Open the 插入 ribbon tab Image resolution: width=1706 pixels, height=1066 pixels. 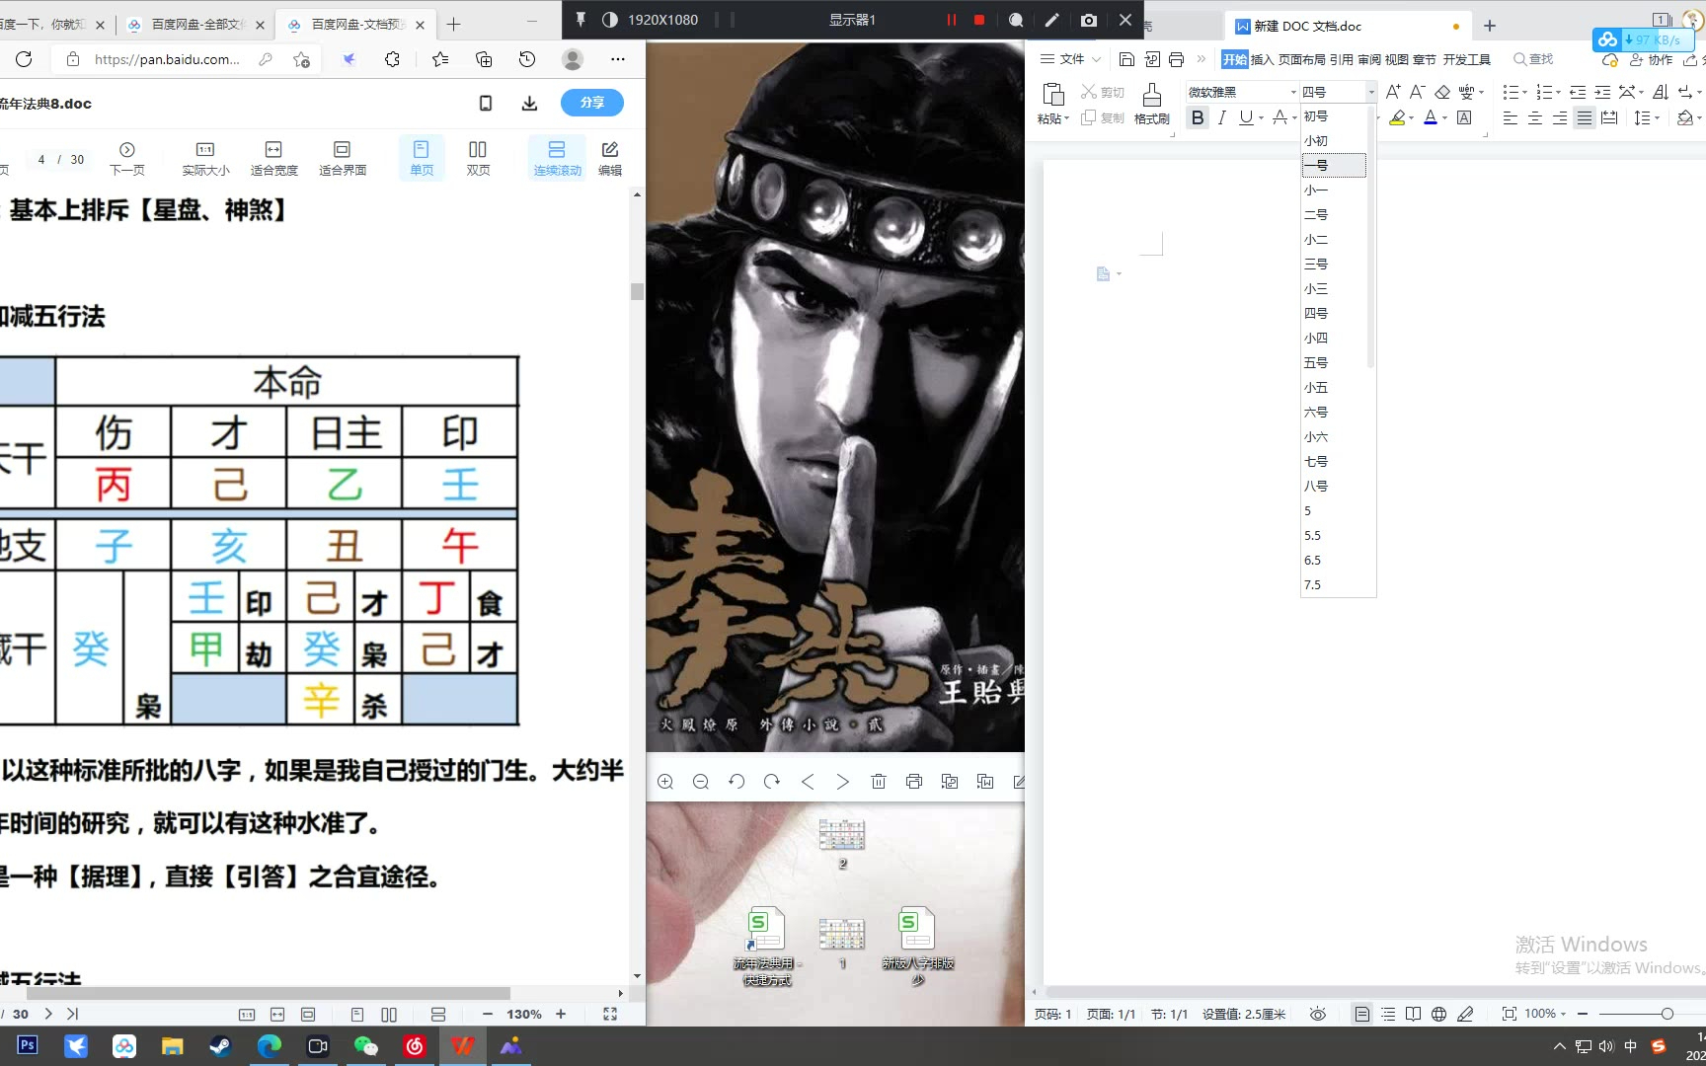point(1262,59)
